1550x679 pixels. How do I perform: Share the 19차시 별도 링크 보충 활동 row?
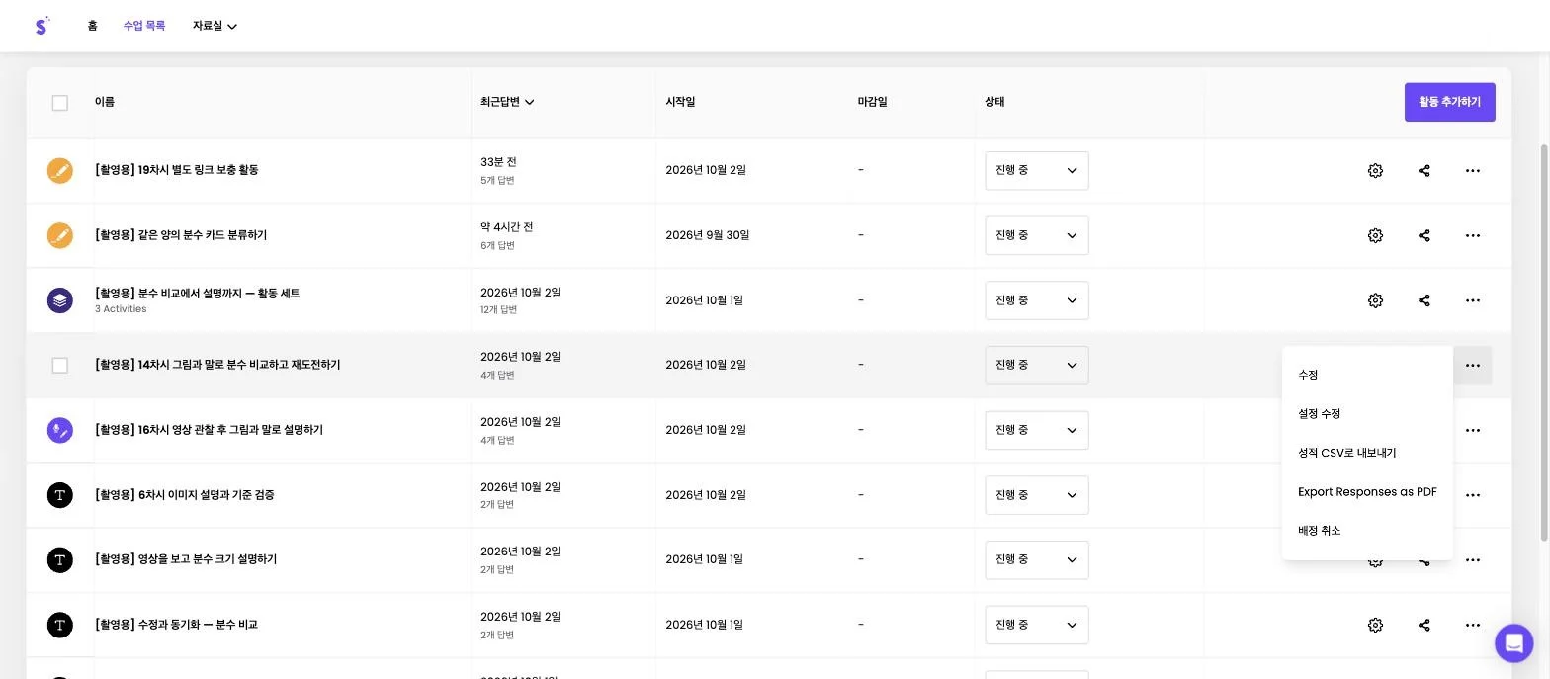coord(1423,171)
